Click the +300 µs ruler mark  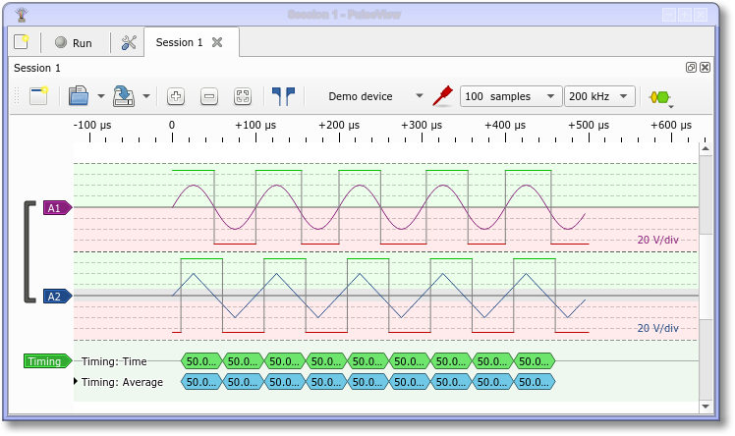[x=422, y=125]
